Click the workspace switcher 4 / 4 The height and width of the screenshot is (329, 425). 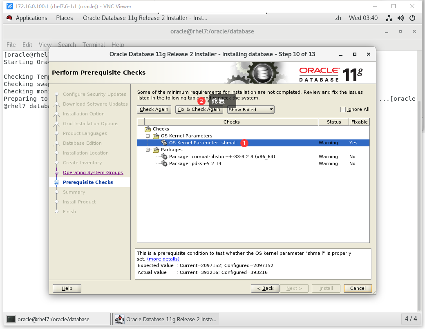coord(411,319)
